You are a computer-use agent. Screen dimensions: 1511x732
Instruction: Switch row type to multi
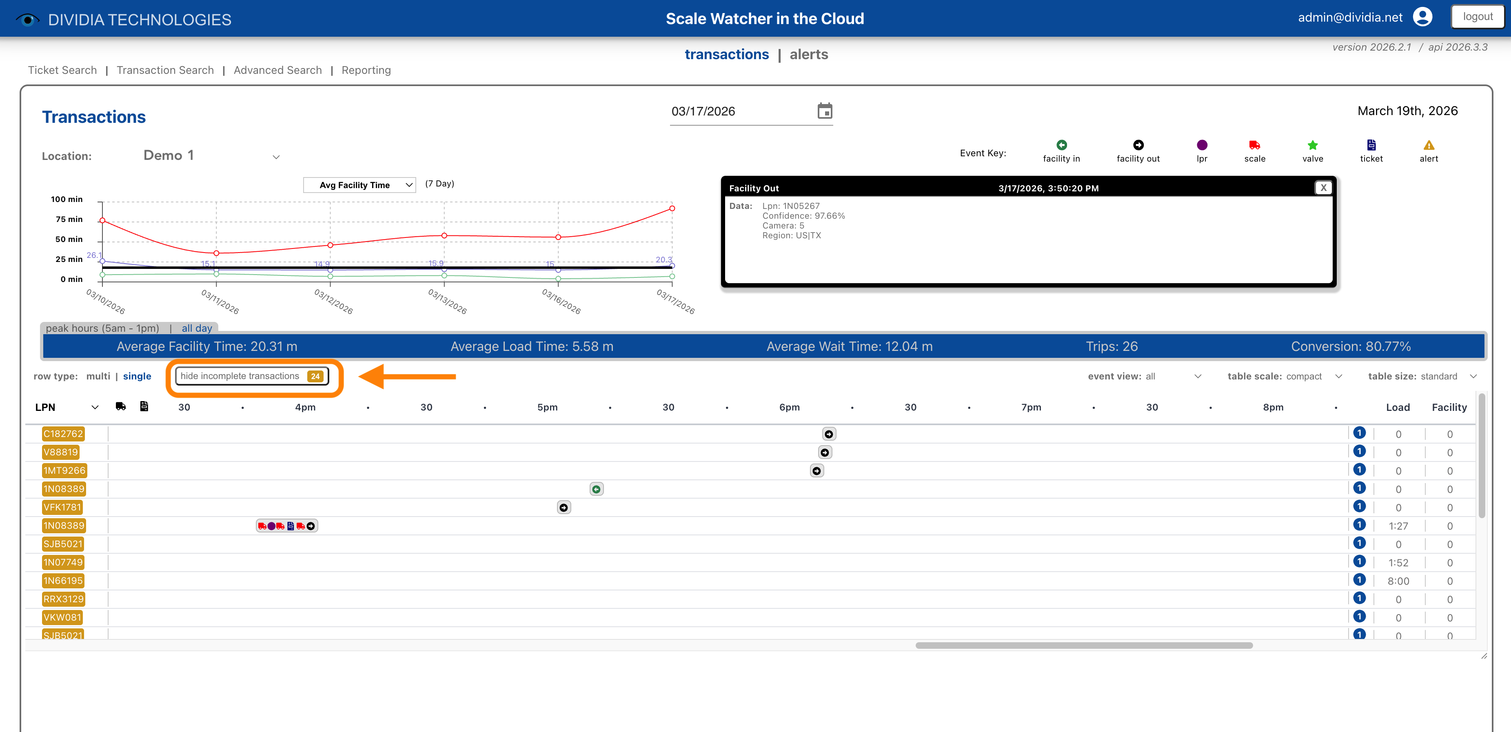(98, 376)
